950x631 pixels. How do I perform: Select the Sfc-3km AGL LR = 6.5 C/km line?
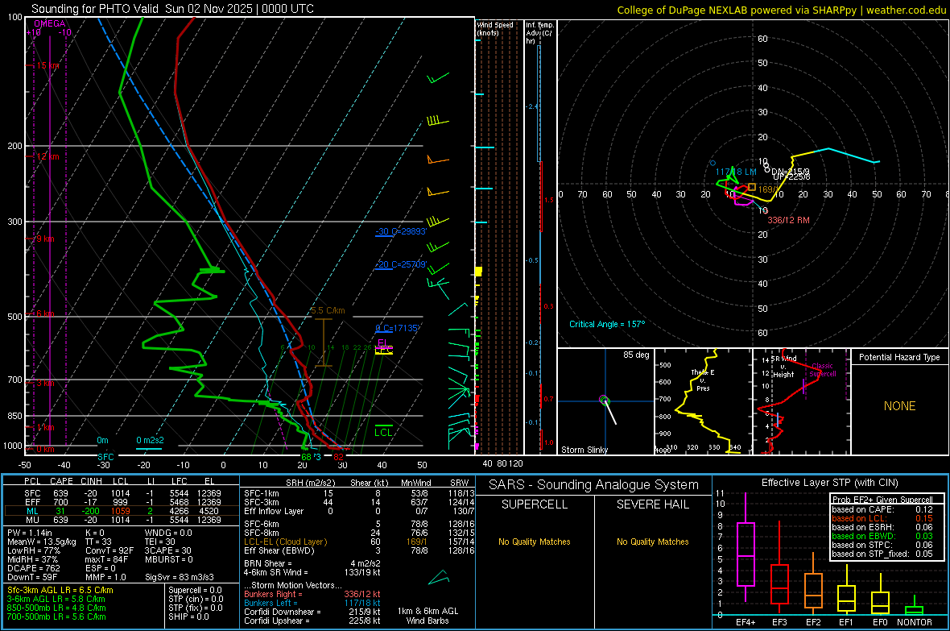point(60,590)
